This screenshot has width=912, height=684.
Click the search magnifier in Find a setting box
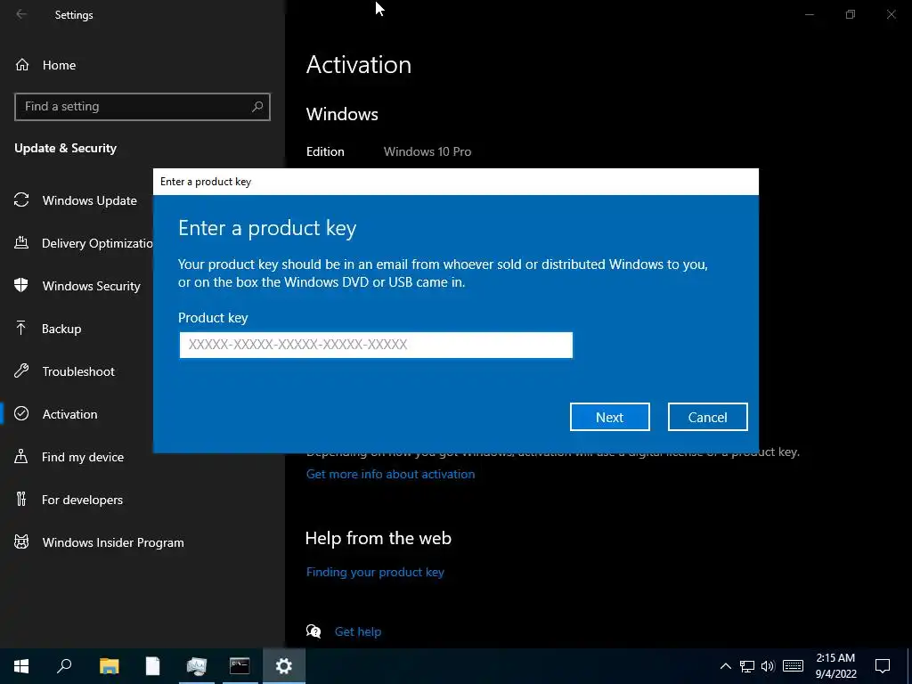click(x=257, y=107)
